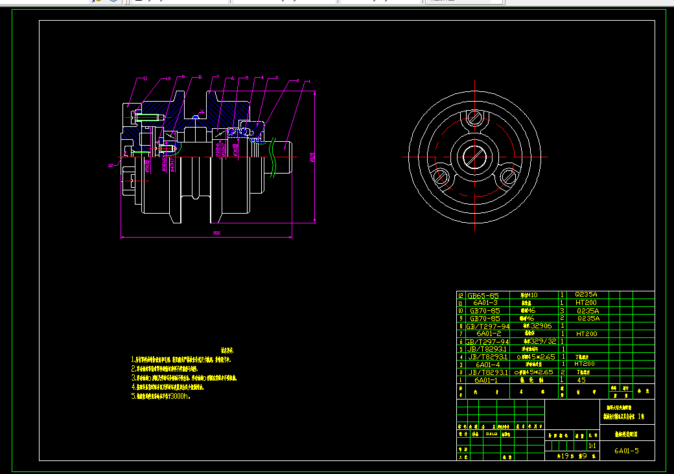Screen dimensions: 674x474
Task: Click balloon number 7 leader label
Action: tap(218, 77)
